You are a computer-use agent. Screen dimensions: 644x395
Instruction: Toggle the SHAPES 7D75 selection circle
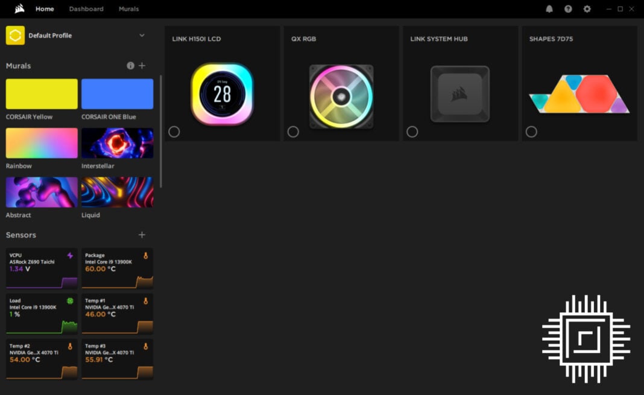(x=531, y=131)
